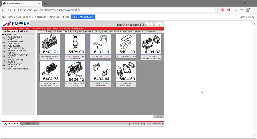
Task: Switch to Session 2 tab
Action: pyautogui.click(x=29, y=124)
